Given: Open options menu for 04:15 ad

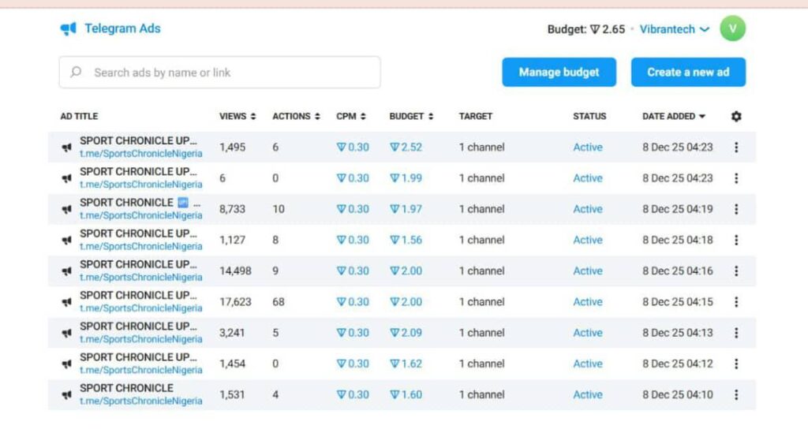Looking at the screenshot, I should coord(736,302).
